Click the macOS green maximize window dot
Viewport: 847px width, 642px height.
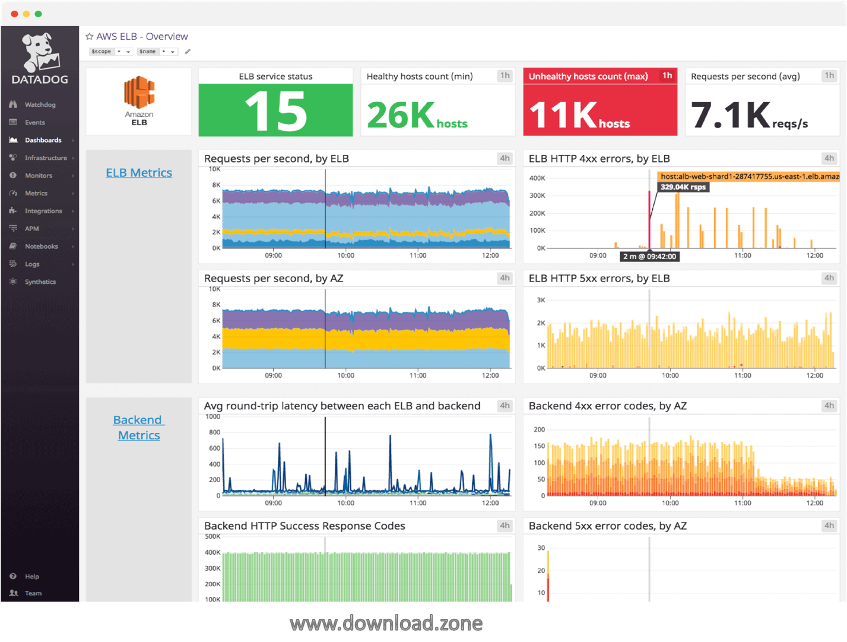click(38, 14)
